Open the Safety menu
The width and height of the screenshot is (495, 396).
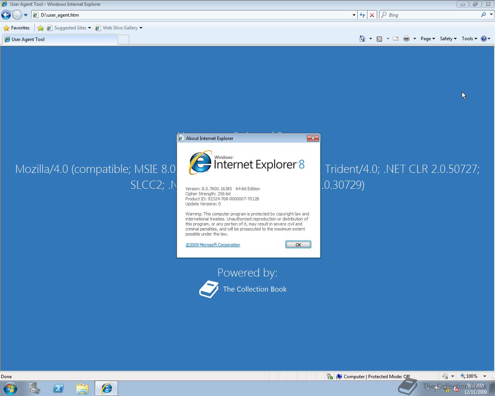(x=448, y=39)
